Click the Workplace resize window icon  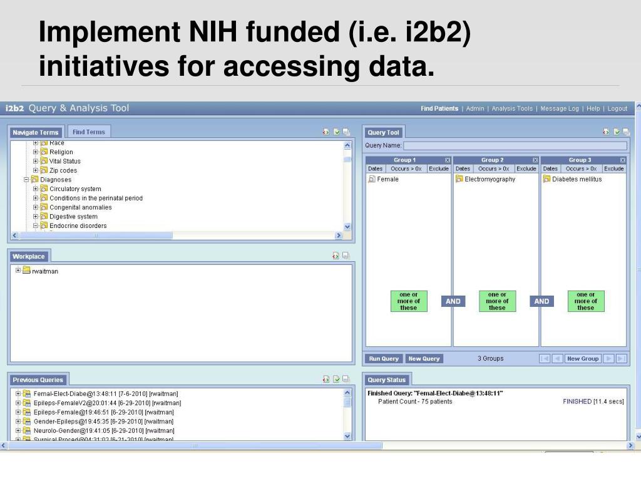346,256
